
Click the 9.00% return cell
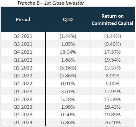(x=113, y=84)
